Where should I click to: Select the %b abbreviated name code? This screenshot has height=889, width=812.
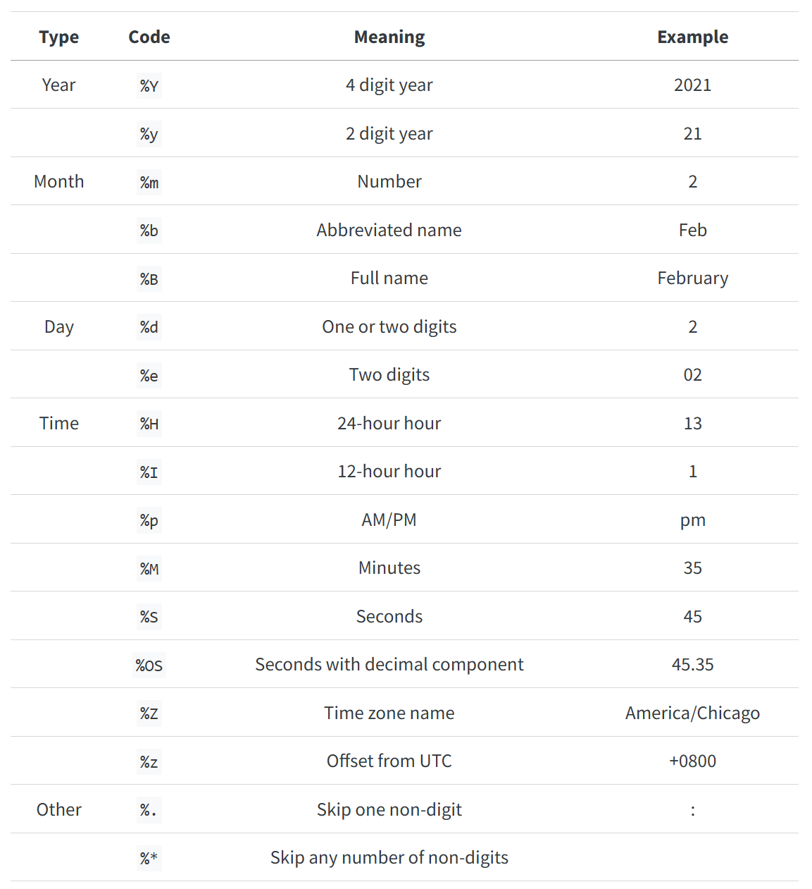pyautogui.click(x=149, y=231)
